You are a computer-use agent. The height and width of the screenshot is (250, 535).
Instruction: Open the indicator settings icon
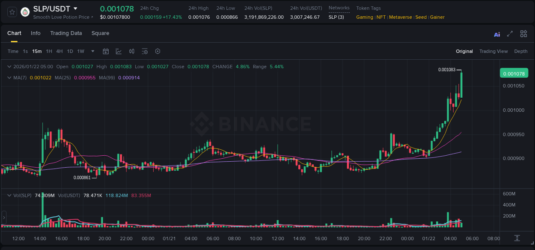(x=144, y=51)
